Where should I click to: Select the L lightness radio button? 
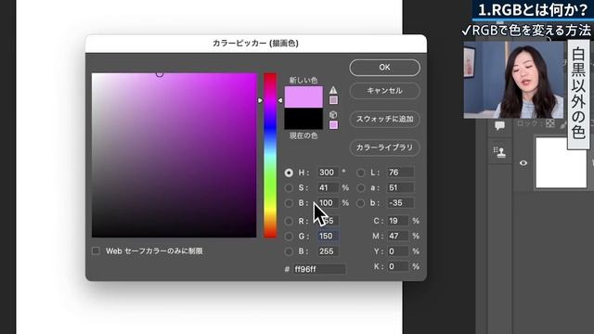(x=361, y=173)
